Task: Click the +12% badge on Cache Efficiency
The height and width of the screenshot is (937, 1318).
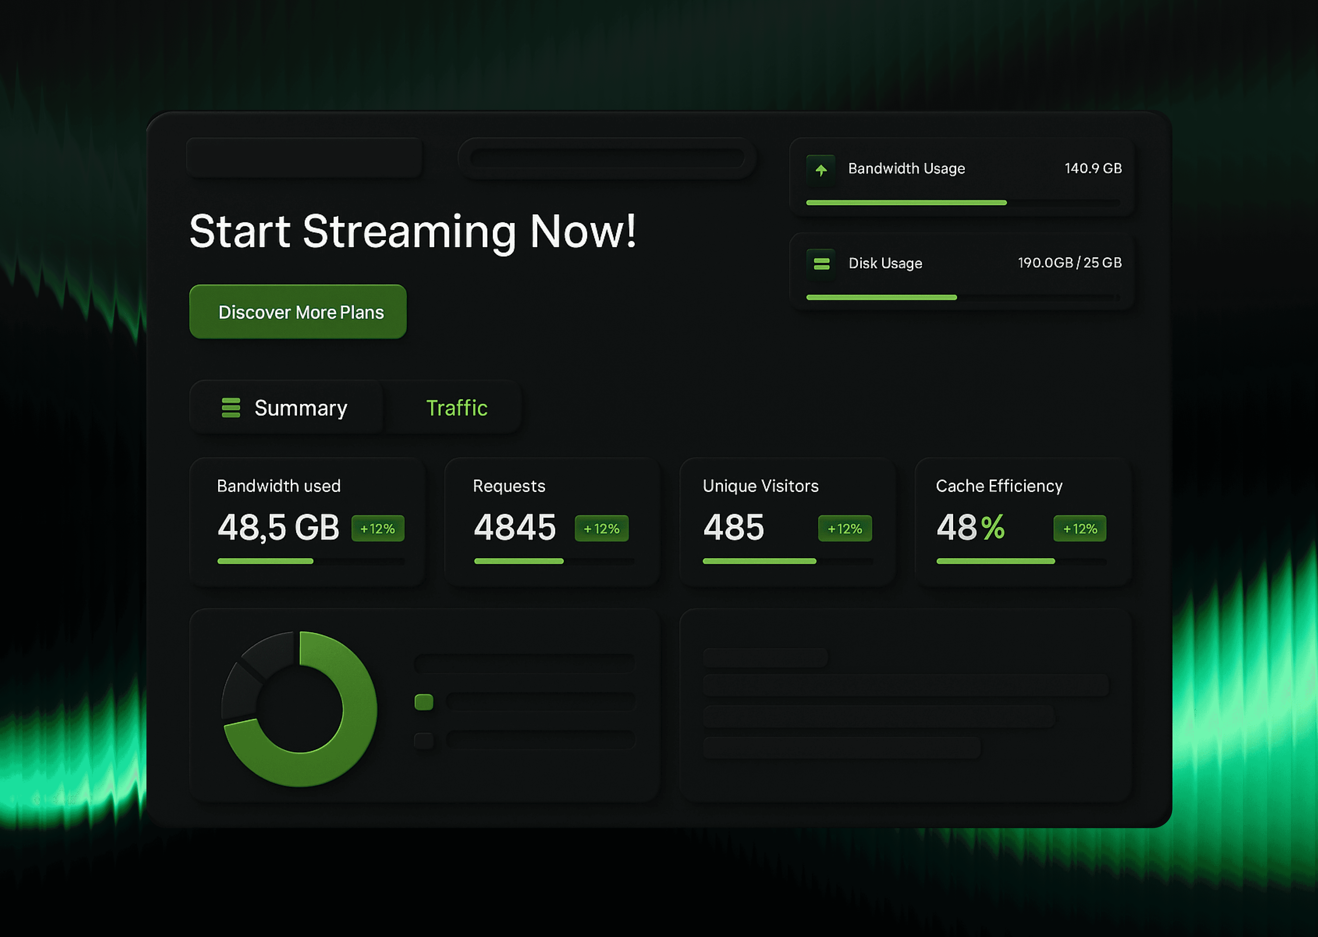Action: coord(1080,529)
